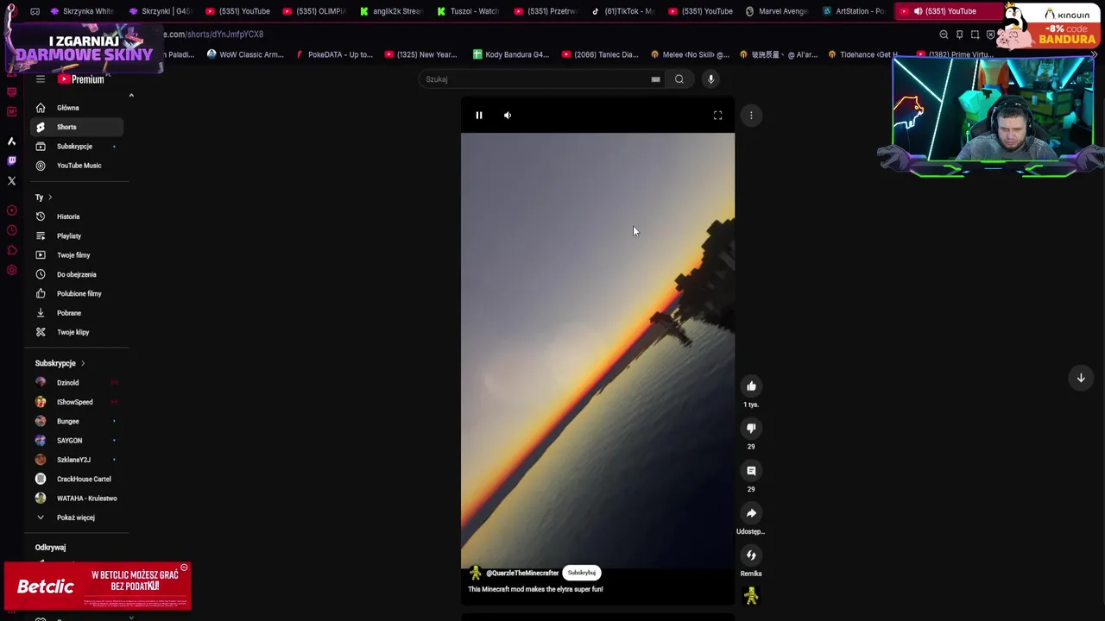Open the Remix option icon
This screenshot has height=621, width=1105.
751,555
